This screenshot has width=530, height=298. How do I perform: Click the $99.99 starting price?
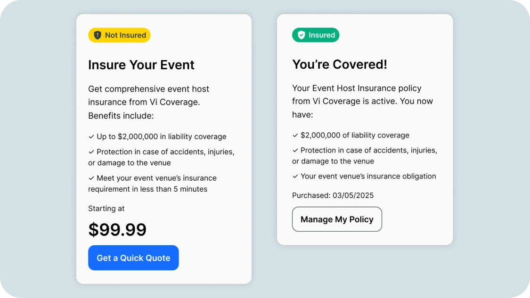tap(117, 230)
